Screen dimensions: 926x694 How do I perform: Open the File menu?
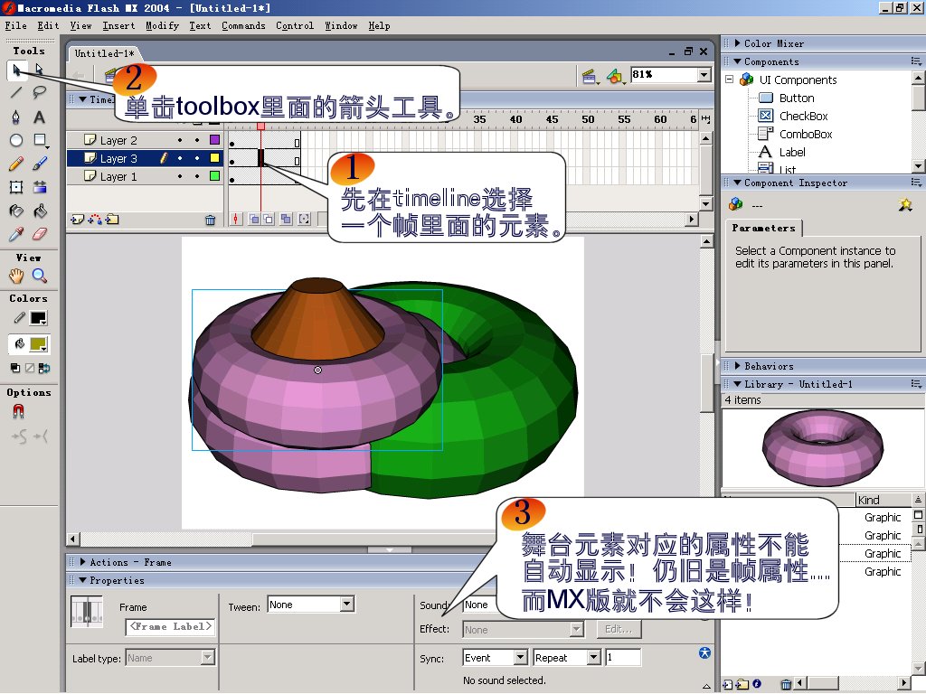tap(16, 25)
